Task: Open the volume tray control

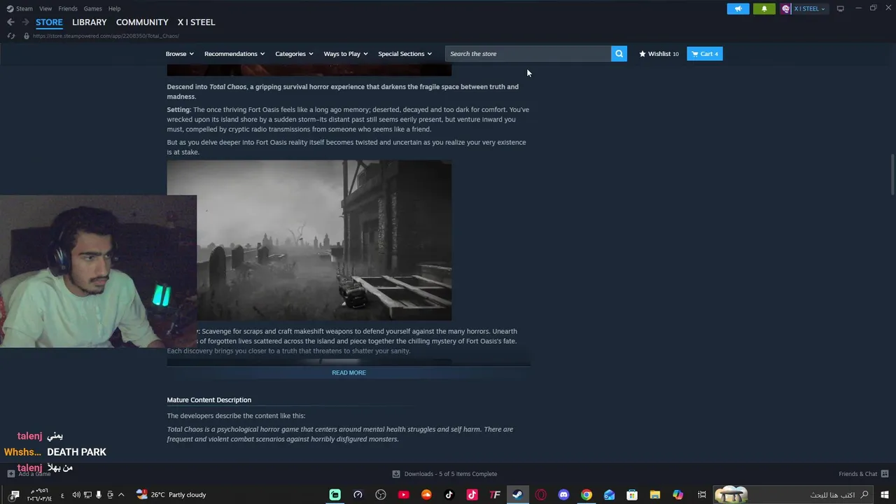Action: pos(76,495)
